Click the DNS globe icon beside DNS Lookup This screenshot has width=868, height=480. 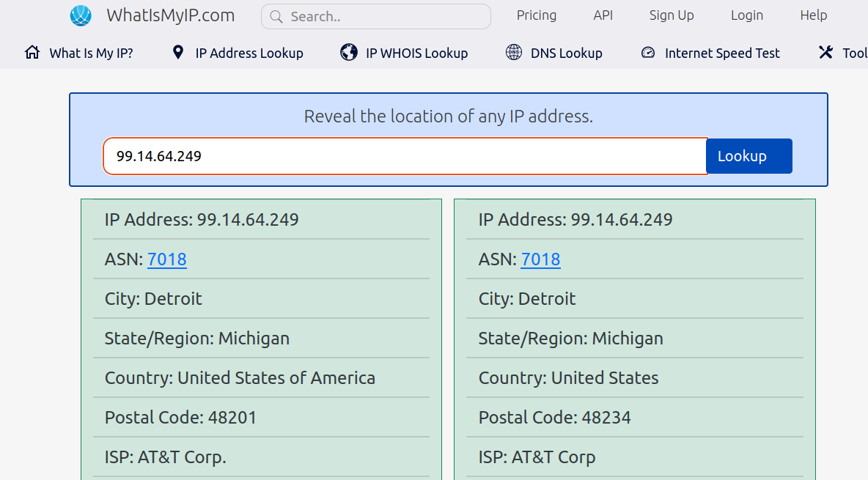tap(514, 53)
